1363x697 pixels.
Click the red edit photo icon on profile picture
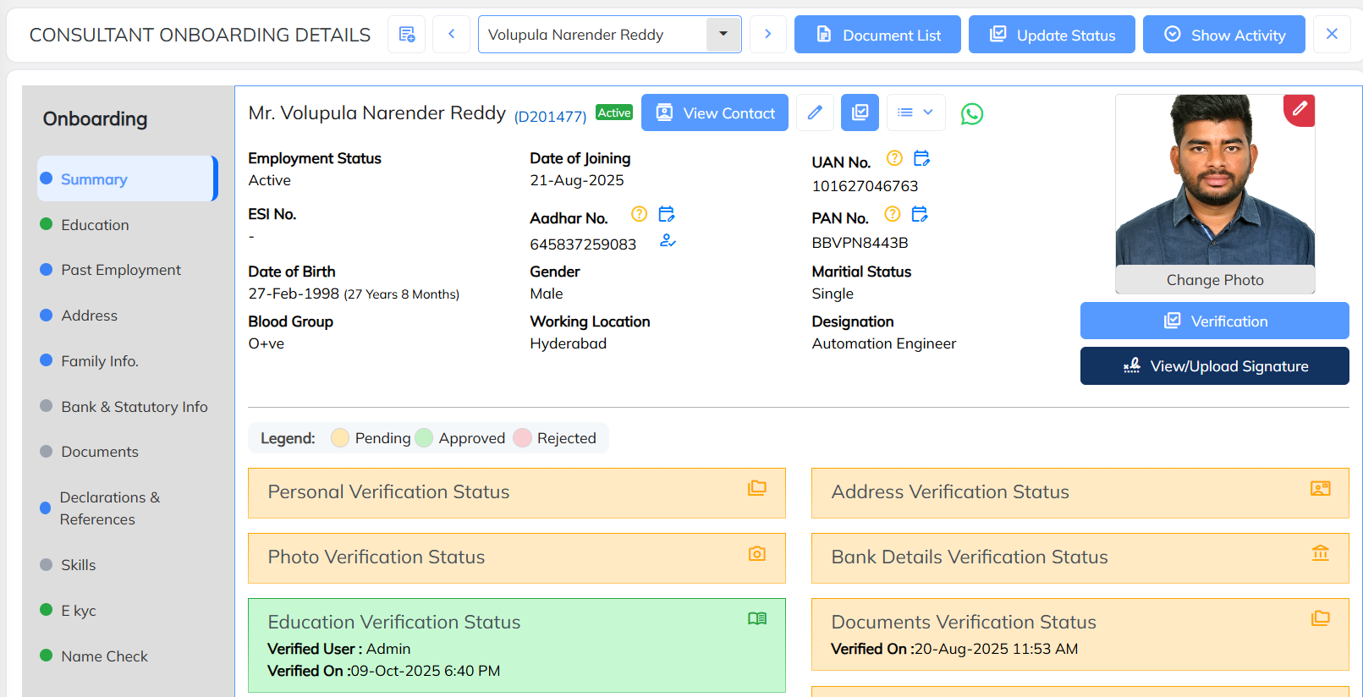(x=1300, y=109)
